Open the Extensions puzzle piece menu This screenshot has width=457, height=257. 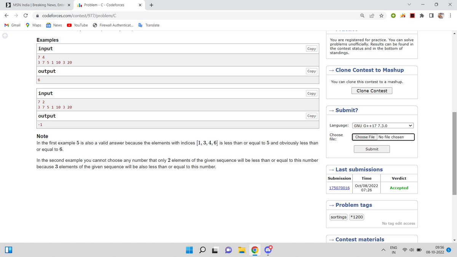[422, 16]
